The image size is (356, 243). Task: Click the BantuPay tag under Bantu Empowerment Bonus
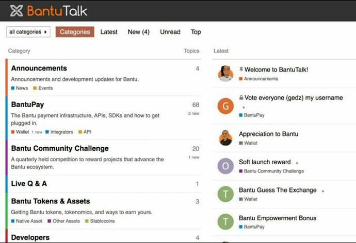(x=252, y=227)
